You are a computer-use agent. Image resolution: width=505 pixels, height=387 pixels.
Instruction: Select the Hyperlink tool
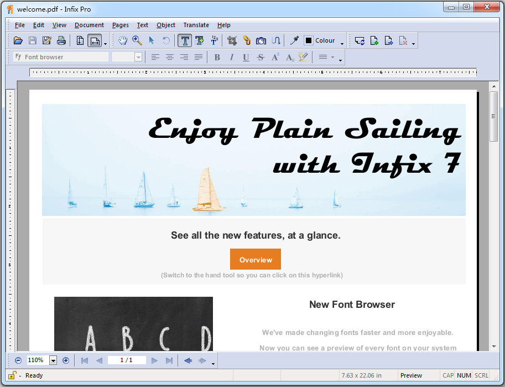coord(247,40)
